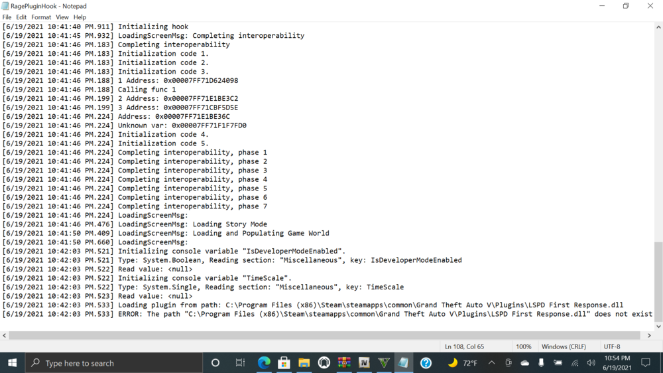
Task: Click the UTF-8 encoding status entry
Action: [x=612, y=346]
